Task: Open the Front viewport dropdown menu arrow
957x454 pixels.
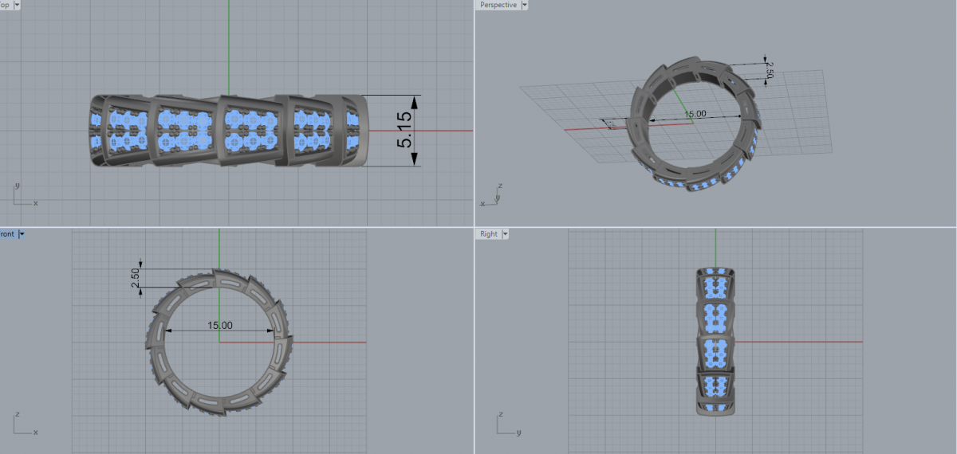Action: pyautogui.click(x=22, y=234)
